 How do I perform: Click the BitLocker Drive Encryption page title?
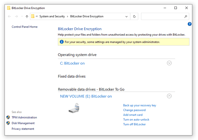tap(80, 29)
